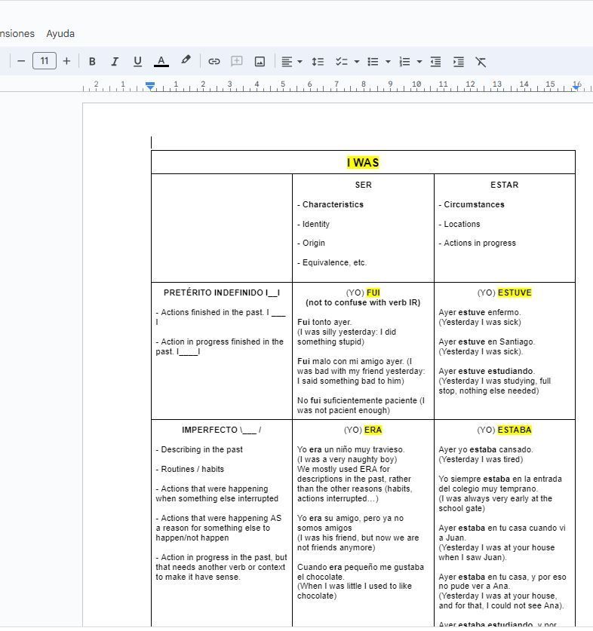Expand the text alignment dropdown
This screenshot has height=631, width=593.
click(x=300, y=62)
